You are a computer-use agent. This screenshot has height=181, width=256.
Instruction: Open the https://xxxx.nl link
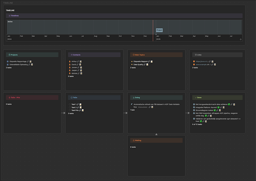[201, 61]
